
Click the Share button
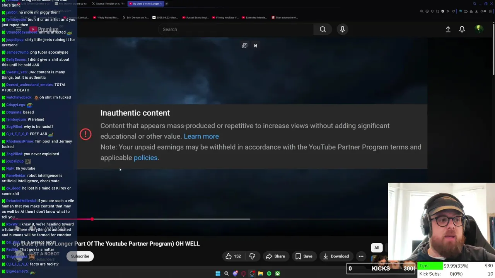click(275, 256)
